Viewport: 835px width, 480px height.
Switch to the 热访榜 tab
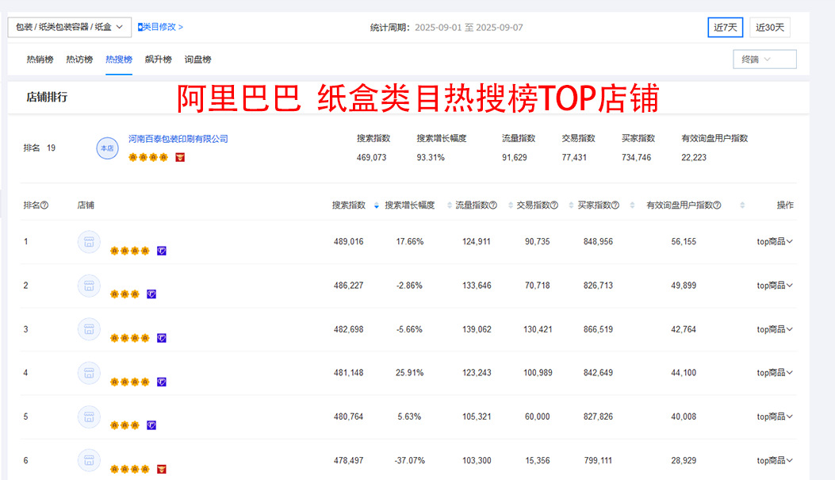point(79,60)
